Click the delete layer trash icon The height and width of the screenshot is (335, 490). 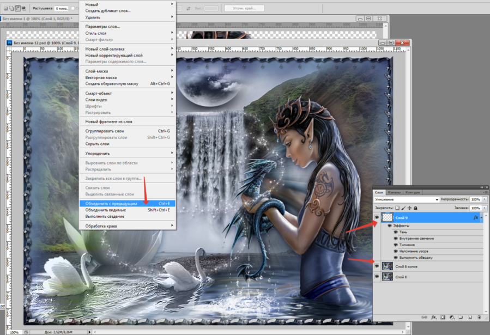pos(479,317)
